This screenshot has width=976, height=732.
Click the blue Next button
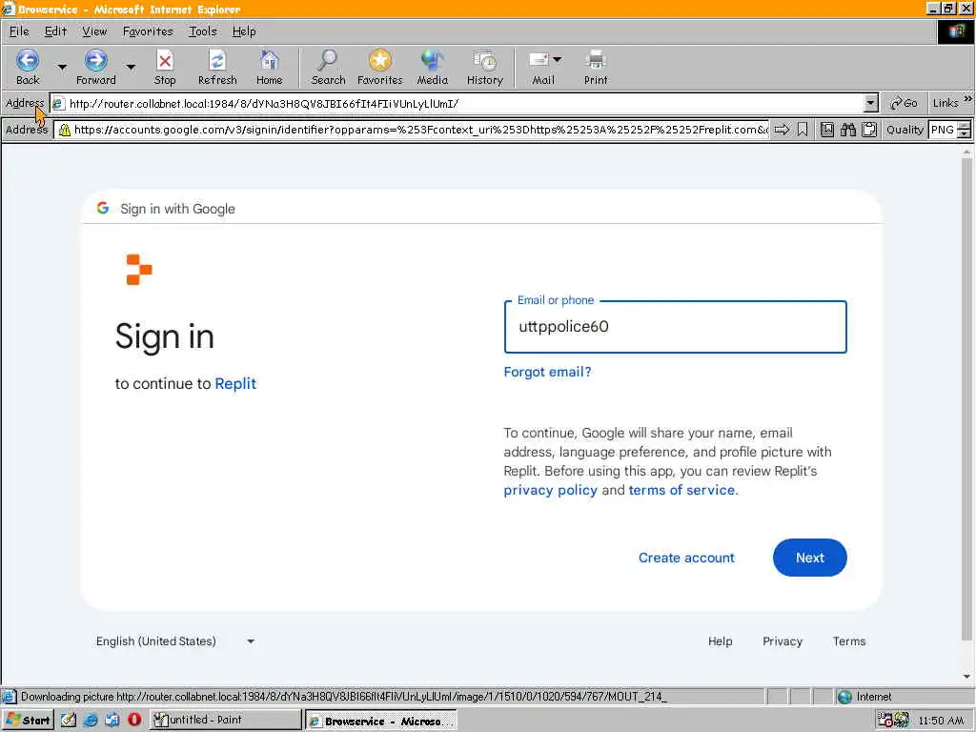coord(809,558)
